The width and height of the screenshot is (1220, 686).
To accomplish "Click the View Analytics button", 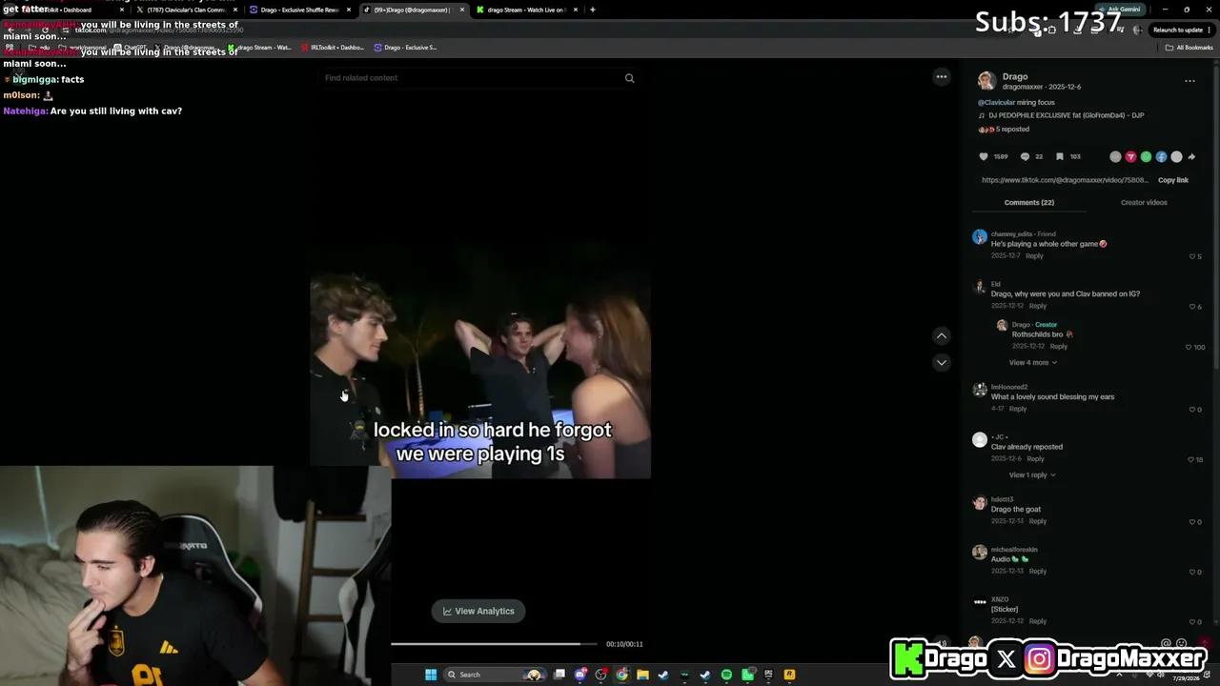I will pyautogui.click(x=478, y=611).
